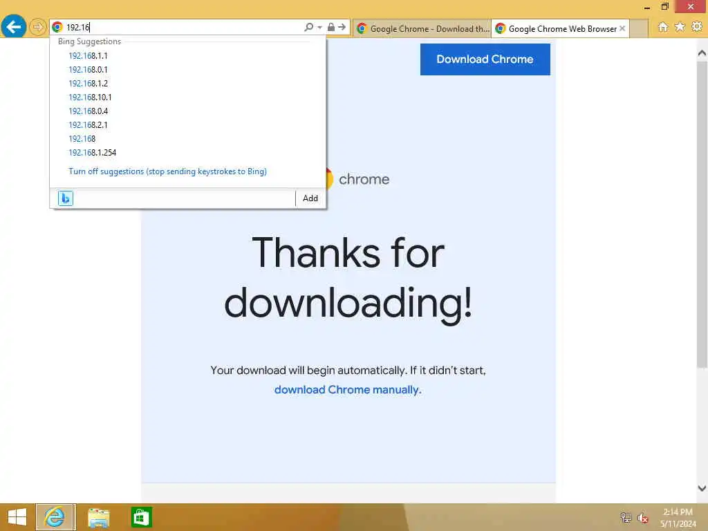
Task: Click the Forward navigation arrow
Action: [x=38, y=27]
